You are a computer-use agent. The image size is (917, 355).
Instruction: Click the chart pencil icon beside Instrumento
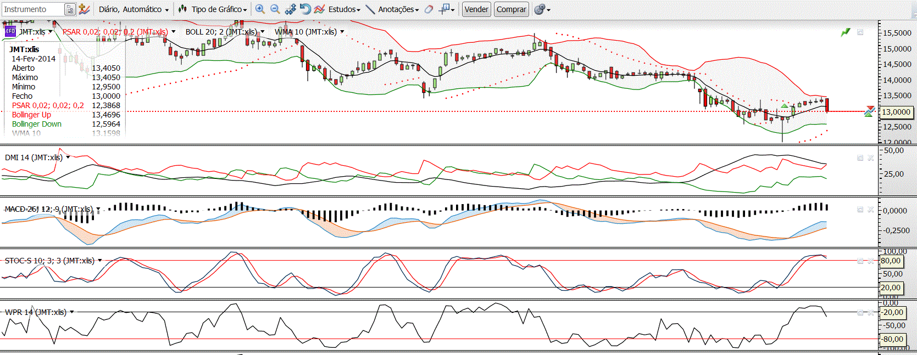tap(84, 9)
